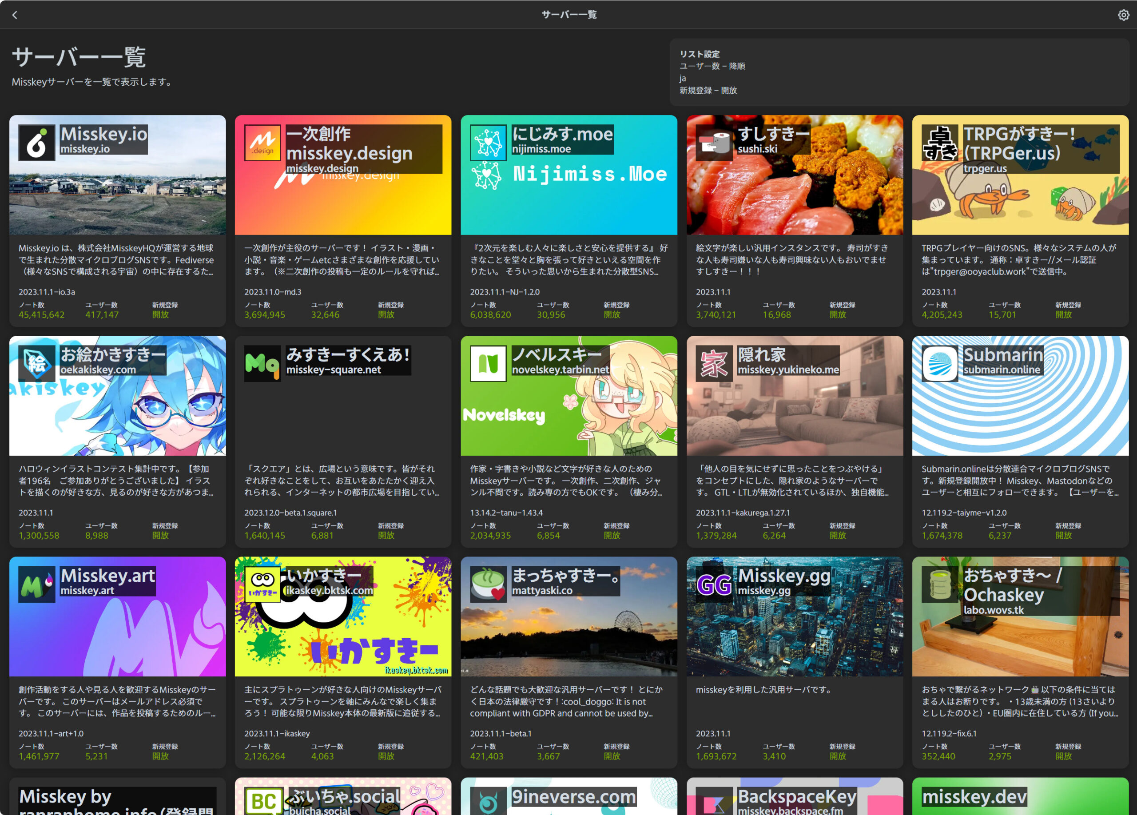The width and height of the screenshot is (1137, 815).
Task: Click the misskey-square.net Mq logo icon
Action: [262, 363]
